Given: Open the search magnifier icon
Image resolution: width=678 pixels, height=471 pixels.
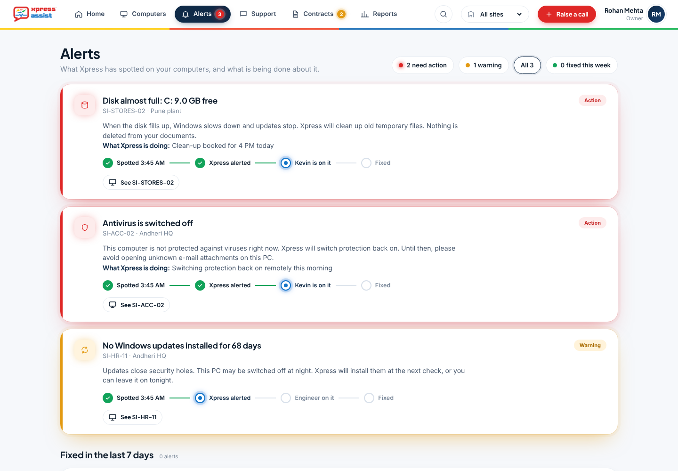Looking at the screenshot, I should click(x=444, y=14).
